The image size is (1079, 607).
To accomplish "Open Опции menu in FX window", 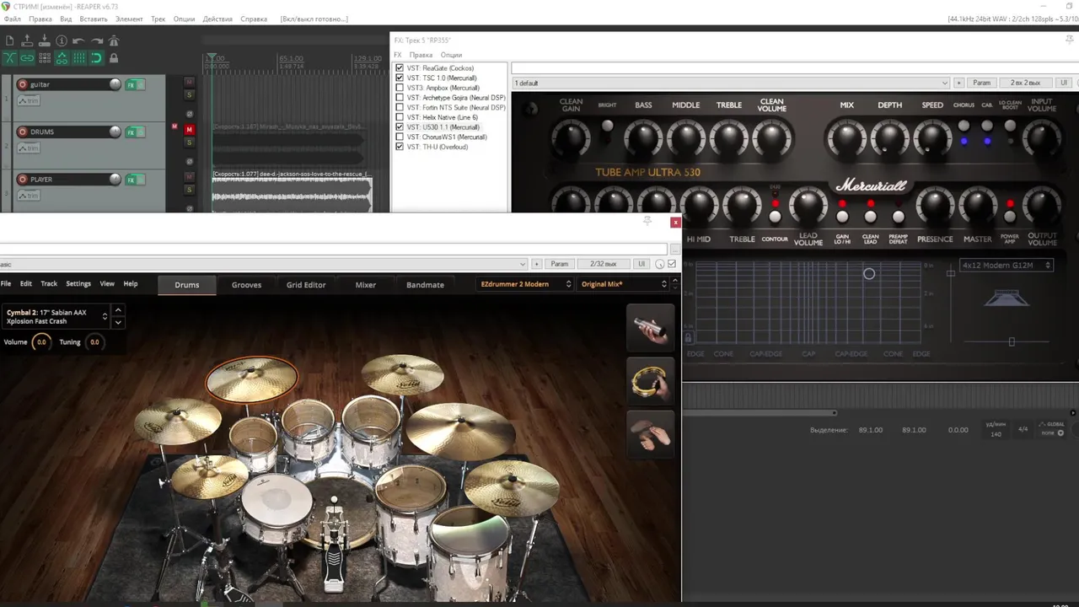I will [451, 55].
